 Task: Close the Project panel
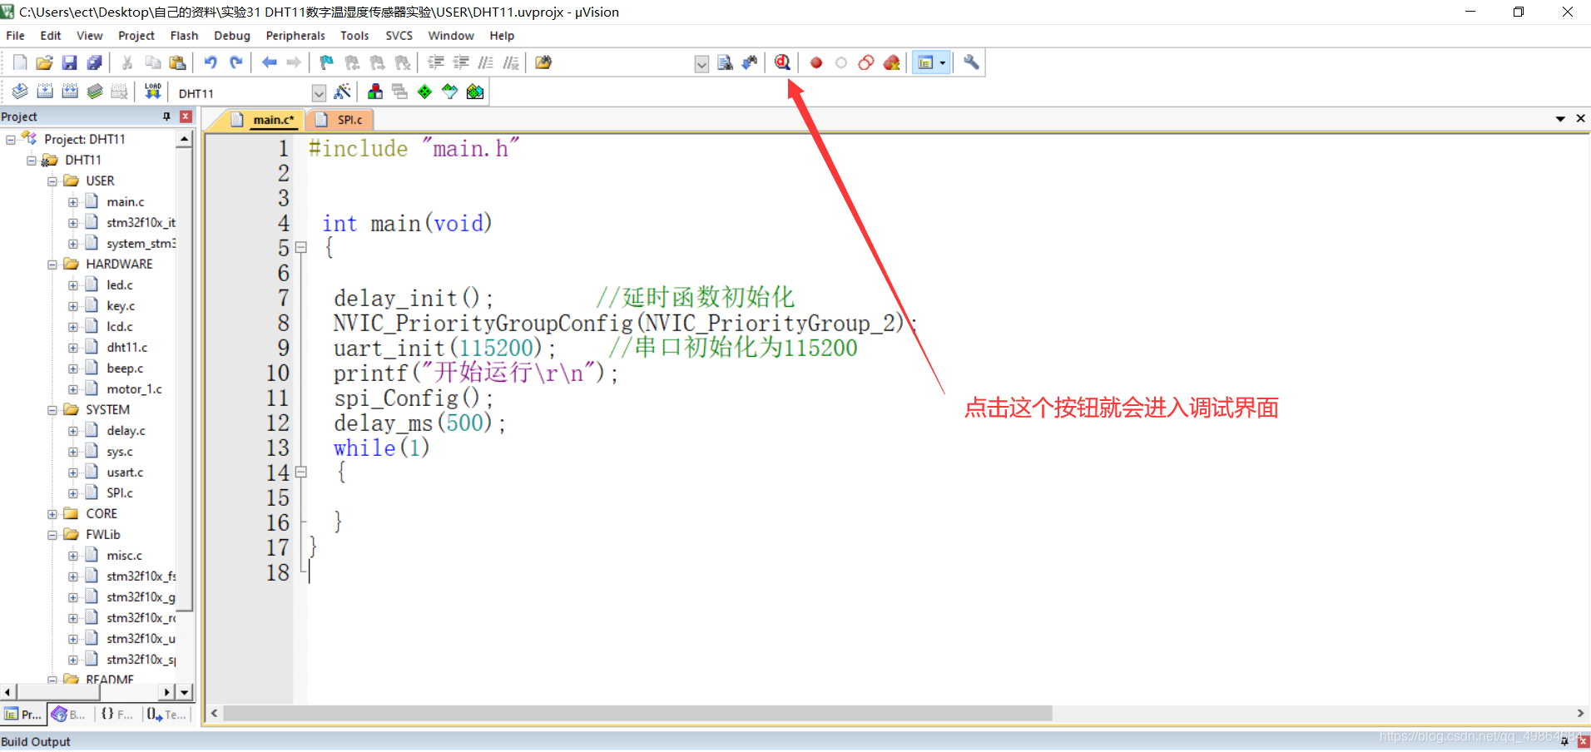point(186,116)
